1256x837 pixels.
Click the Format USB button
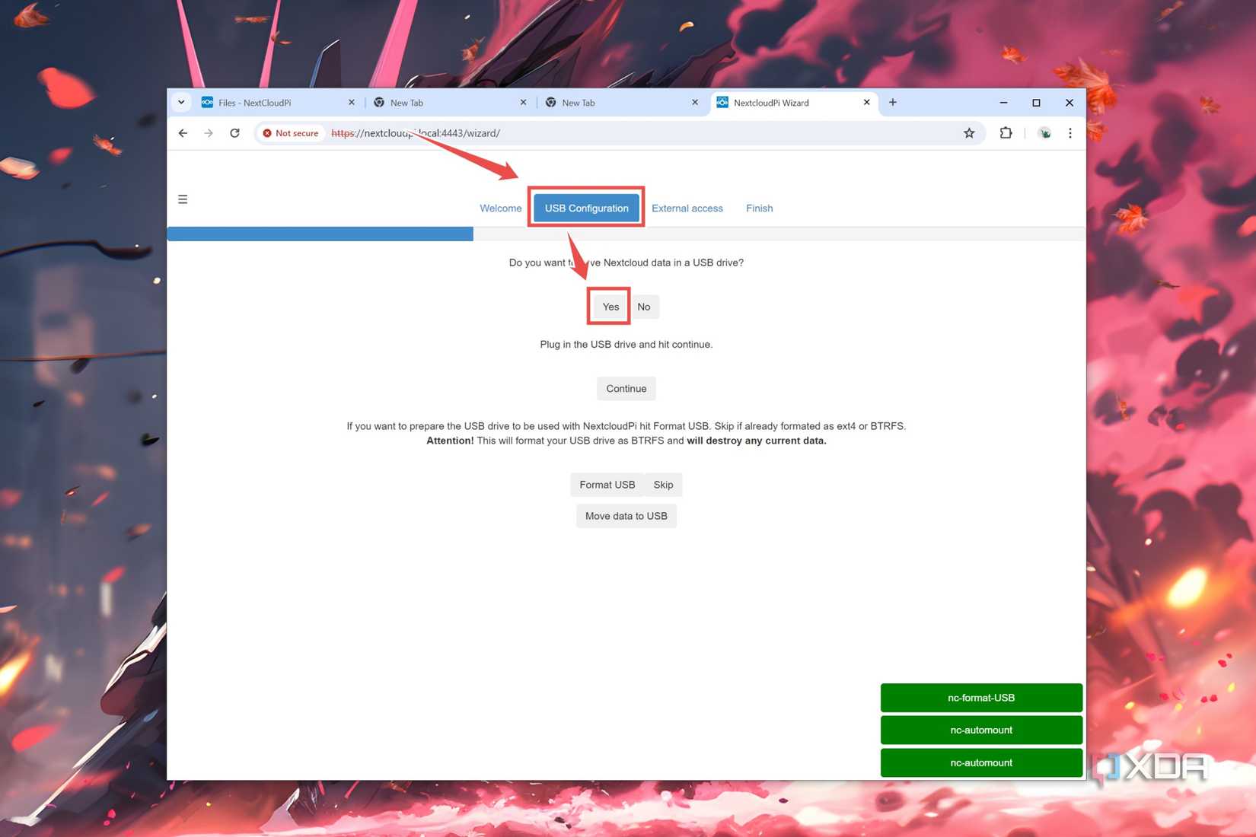[607, 485]
